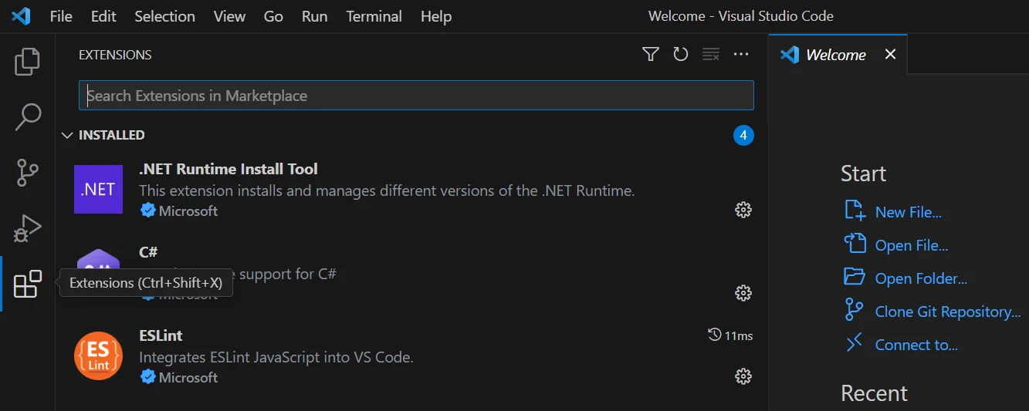Click the Open File... link
The width and height of the screenshot is (1029, 411).
pyautogui.click(x=912, y=245)
